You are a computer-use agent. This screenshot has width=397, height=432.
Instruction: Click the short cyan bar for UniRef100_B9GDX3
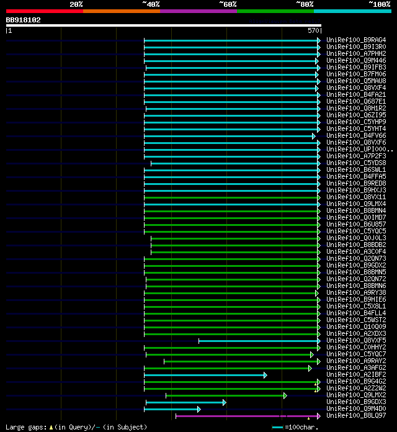(x=186, y=403)
